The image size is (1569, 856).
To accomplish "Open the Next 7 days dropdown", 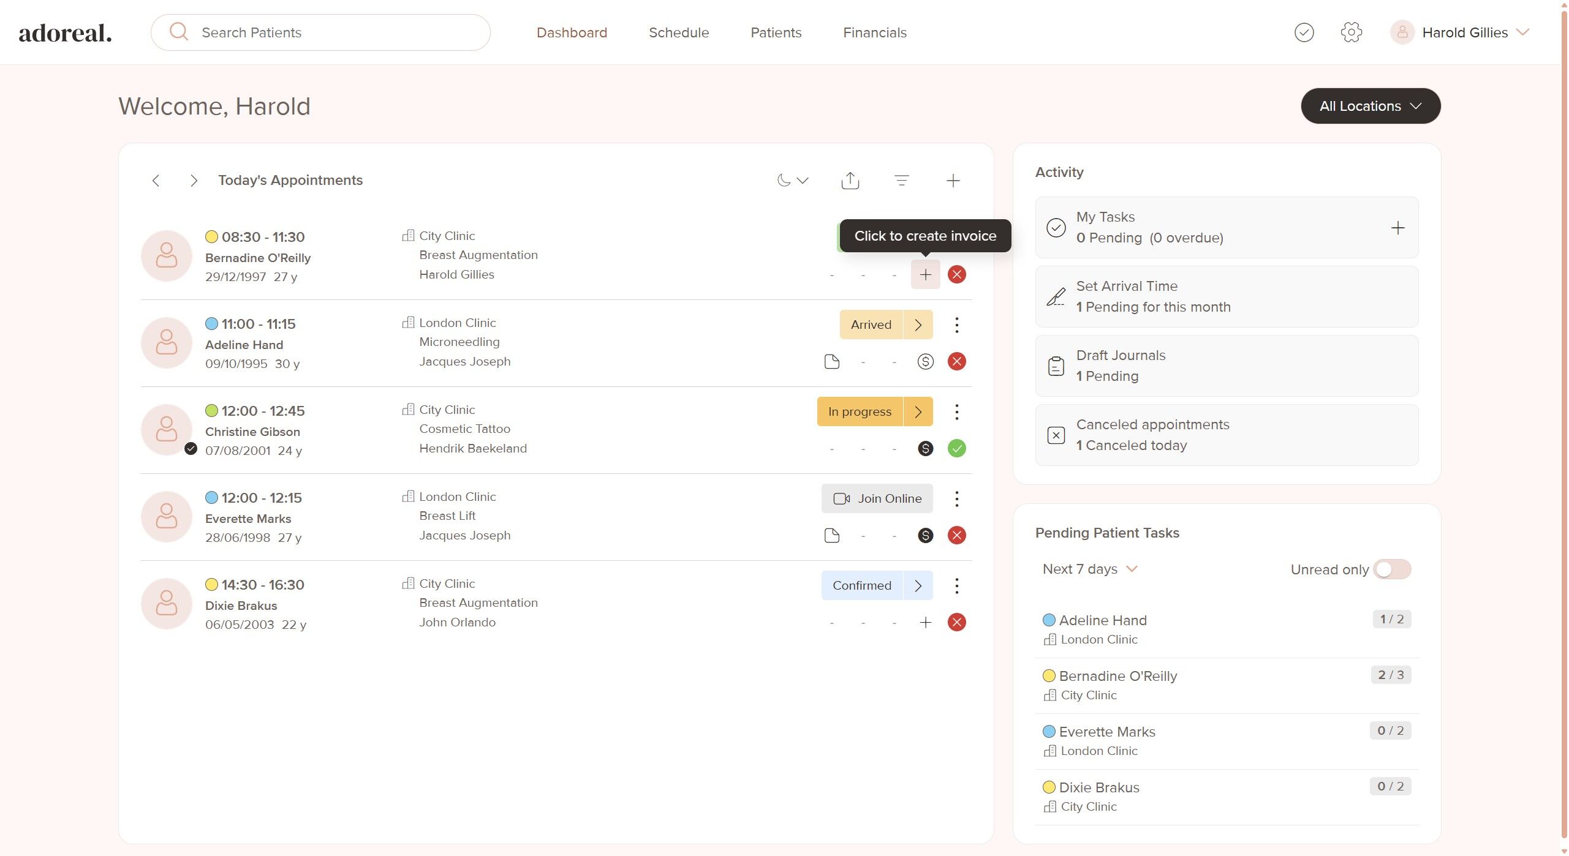I will (x=1089, y=569).
